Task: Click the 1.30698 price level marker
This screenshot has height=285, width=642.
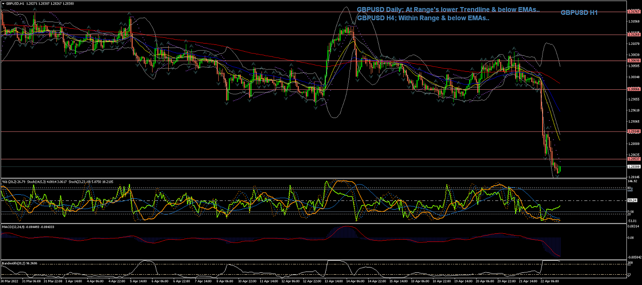Action: [x=633, y=60]
